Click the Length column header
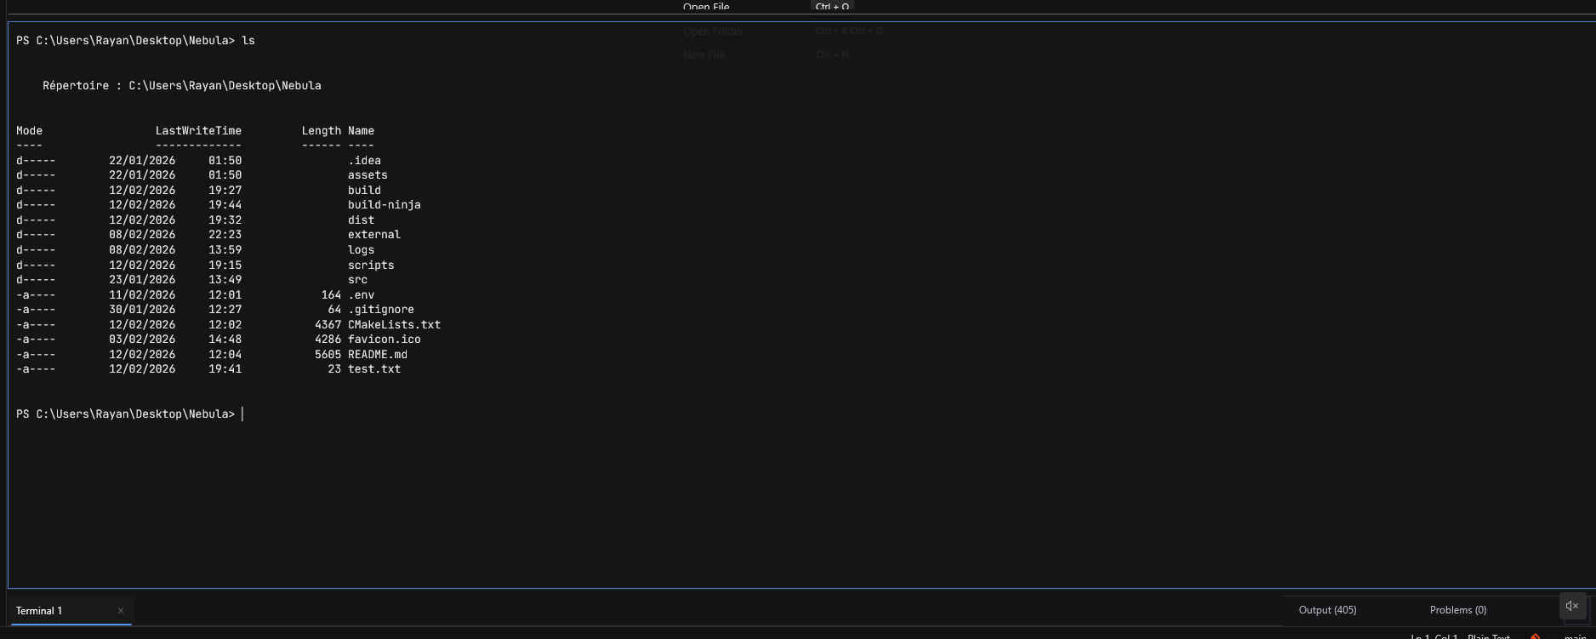The height and width of the screenshot is (639, 1596). tap(322, 131)
